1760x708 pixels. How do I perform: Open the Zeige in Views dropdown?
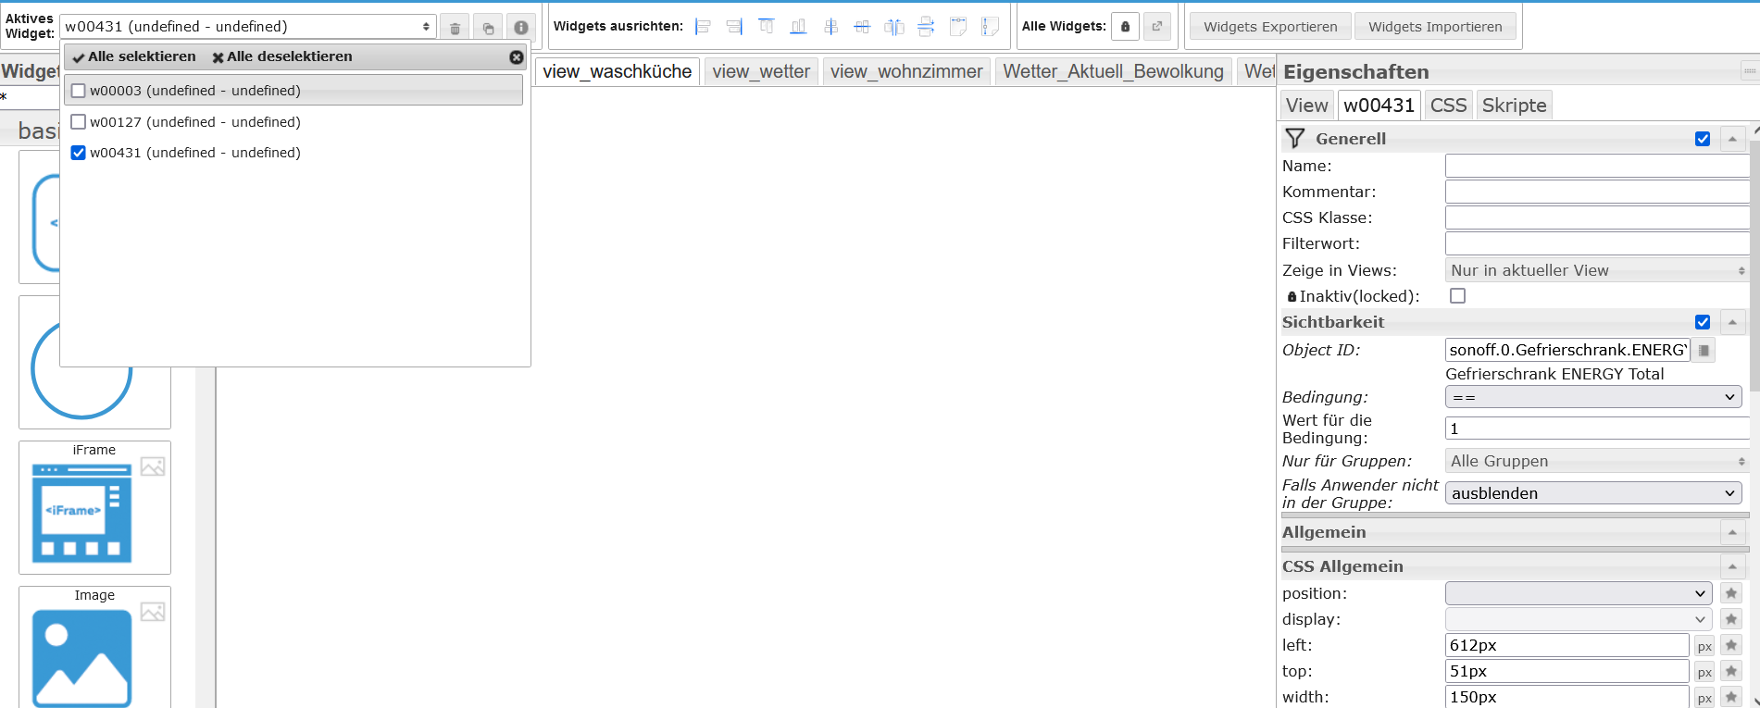pyautogui.click(x=1598, y=270)
